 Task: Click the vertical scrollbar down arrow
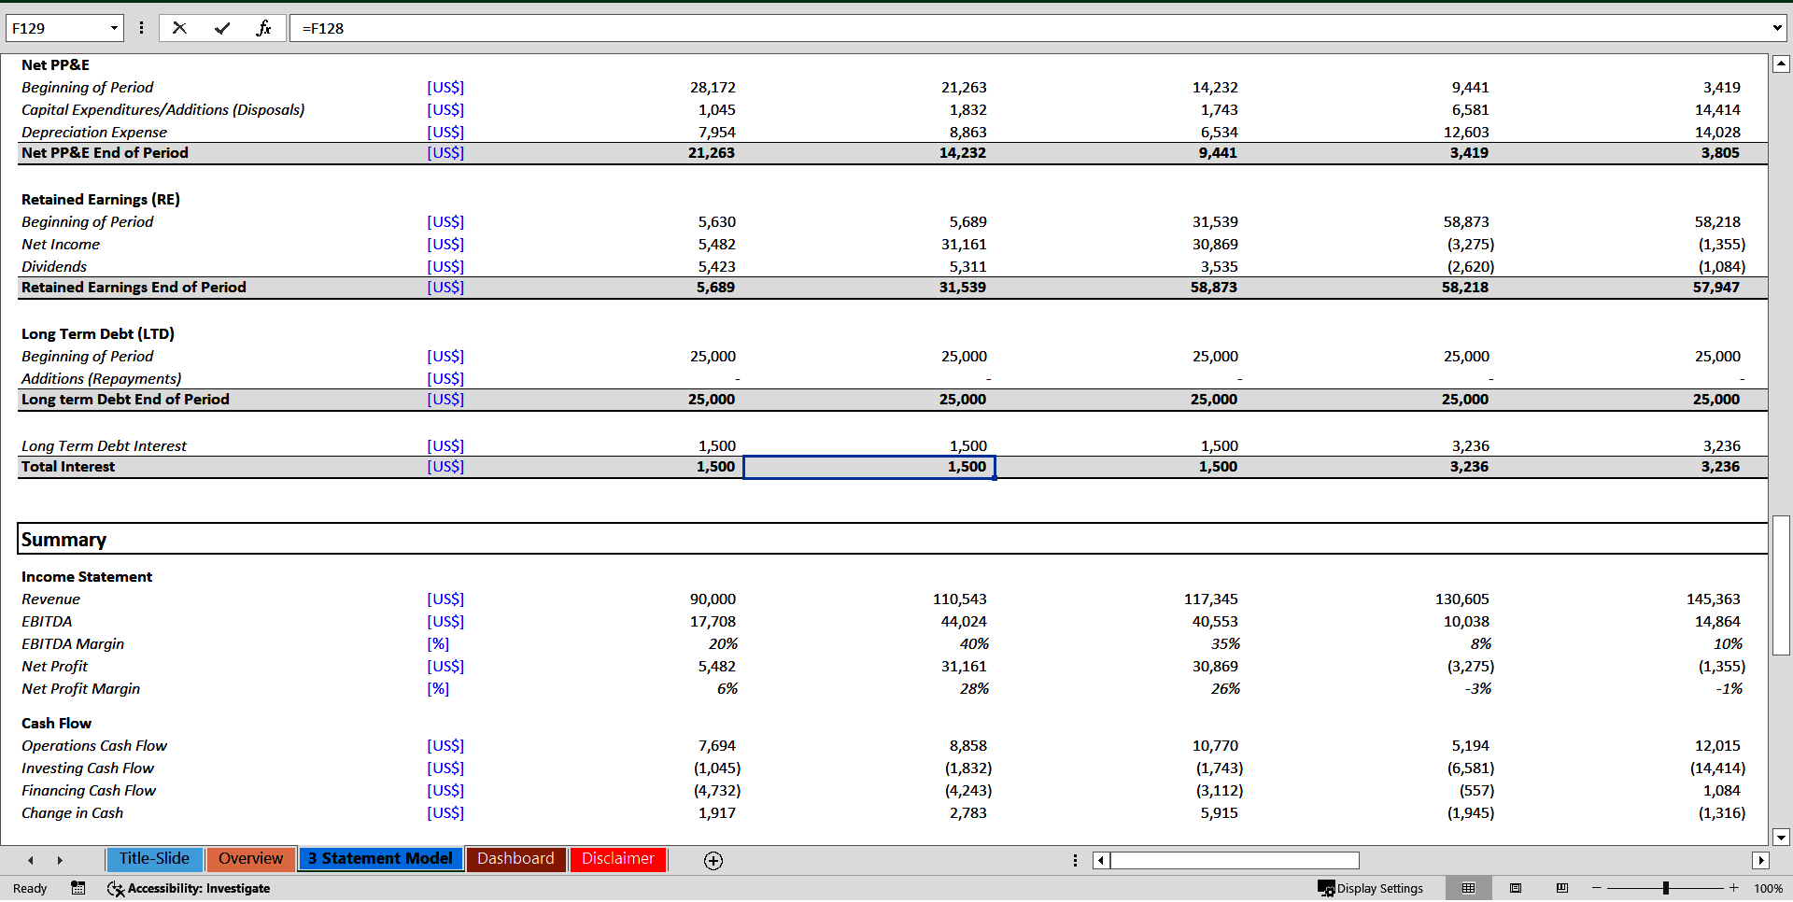pos(1781,837)
